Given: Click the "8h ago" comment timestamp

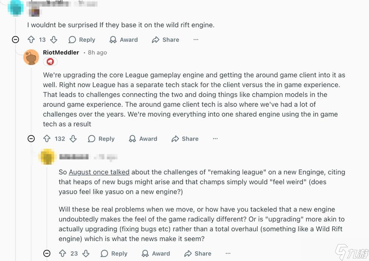Looking at the screenshot, I should (x=97, y=52).
